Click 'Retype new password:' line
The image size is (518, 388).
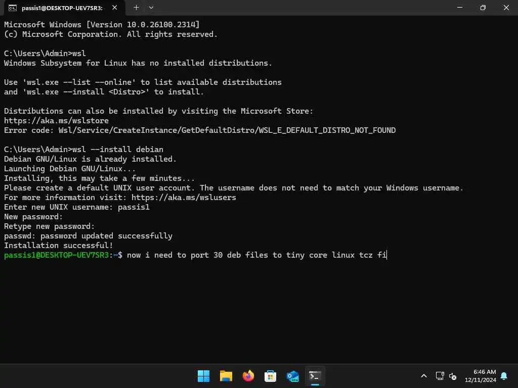[49, 226]
